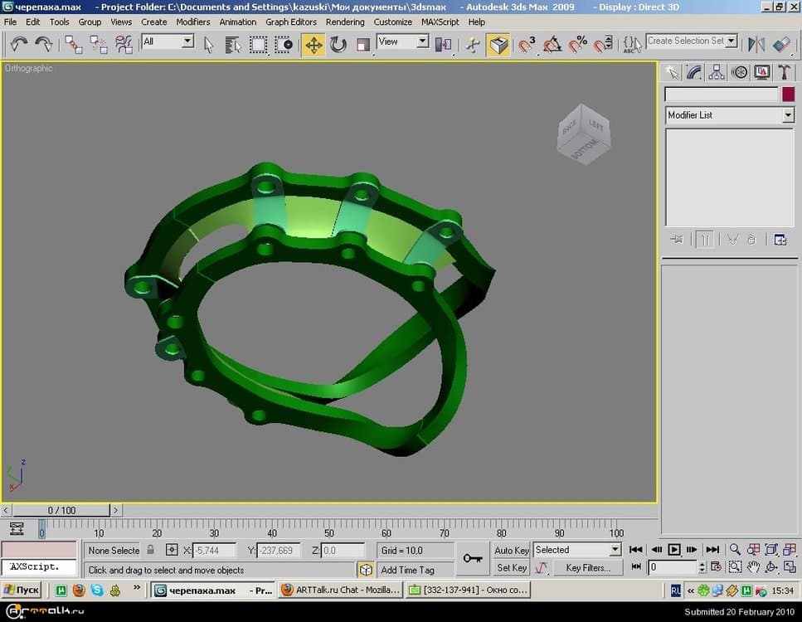Open the Customize menu

pyautogui.click(x=393, y=22)
